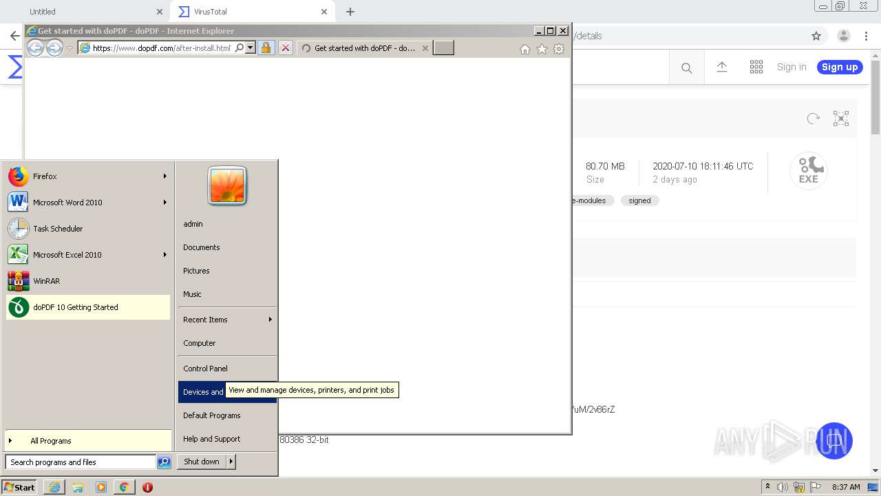Open Default Programs
The image size is (881, 496).
tap(227, 415)
